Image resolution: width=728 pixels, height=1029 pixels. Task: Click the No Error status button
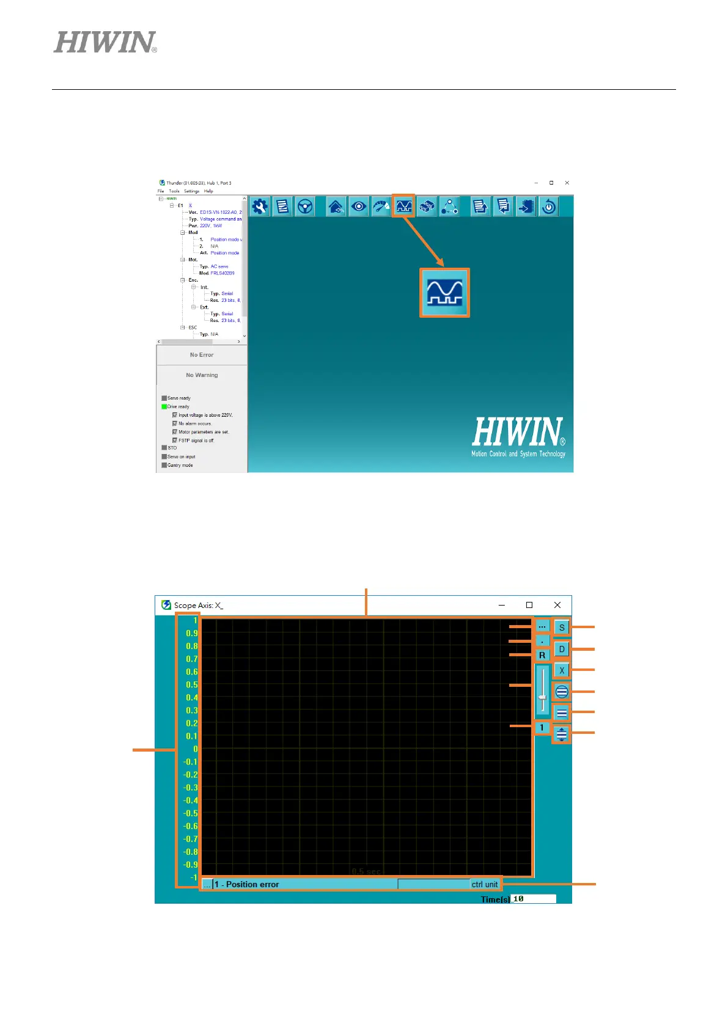(x=202, y=355)
